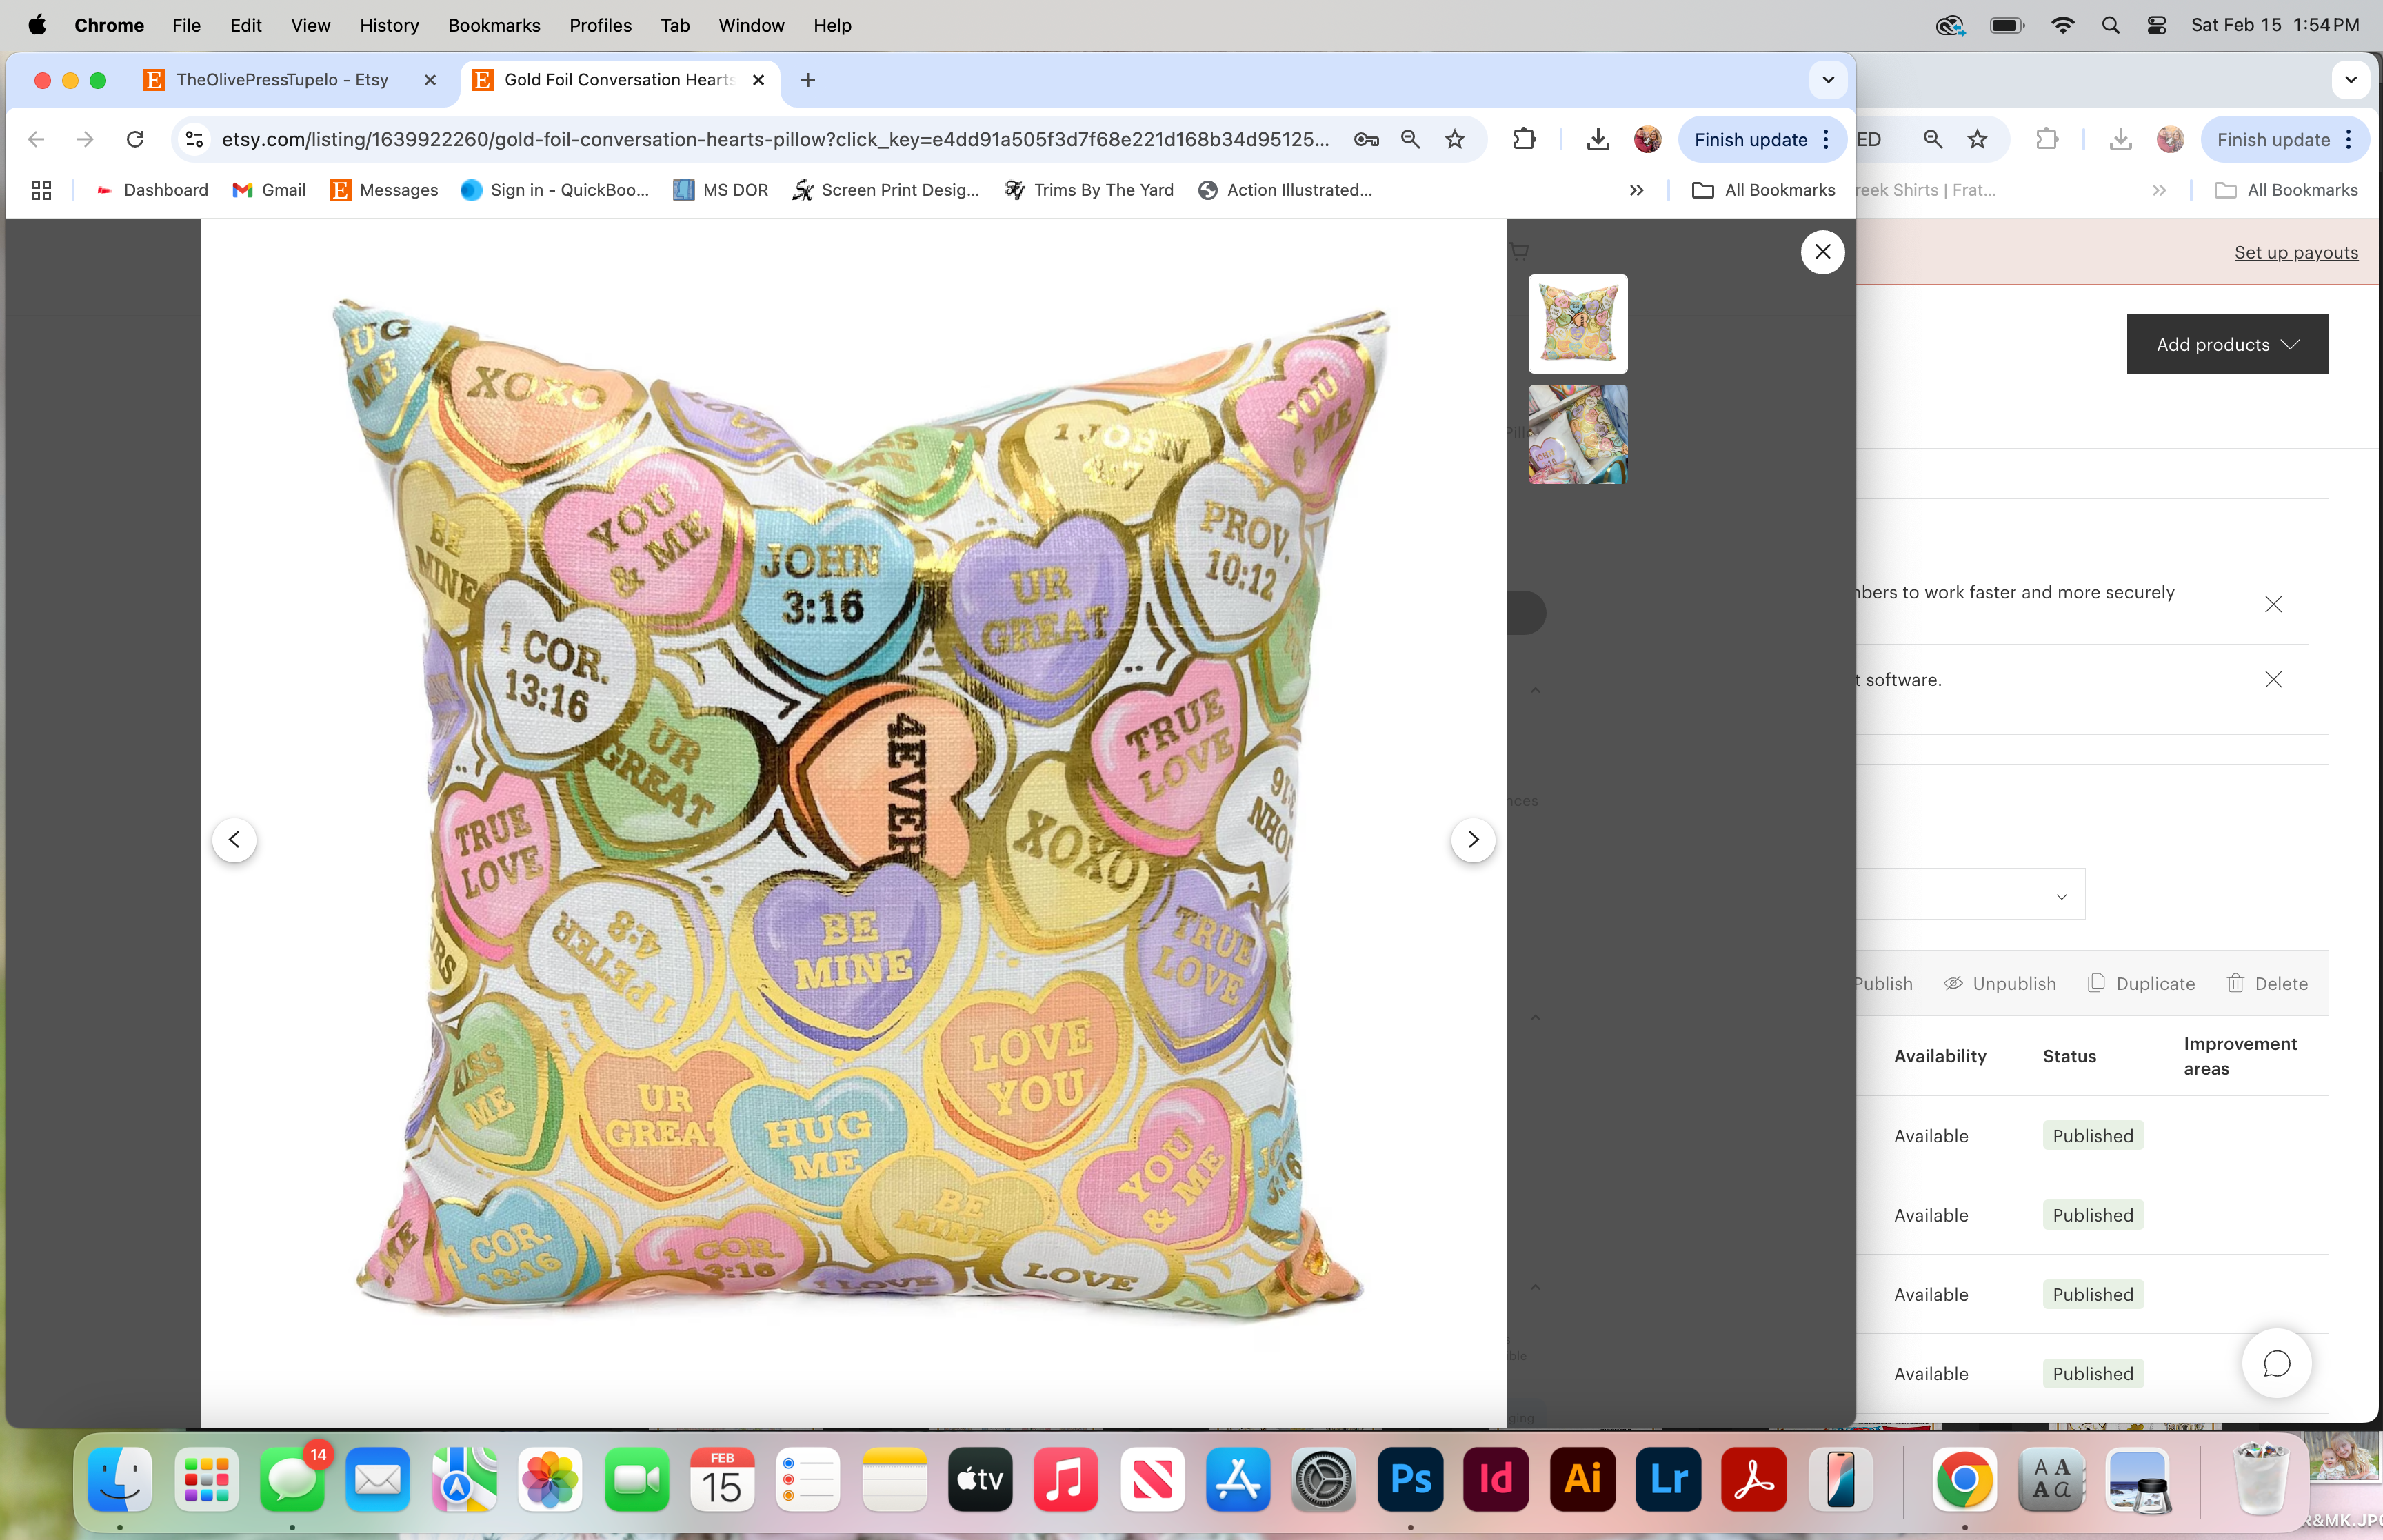Show hidden bookmarks with double chevron

1636,190
